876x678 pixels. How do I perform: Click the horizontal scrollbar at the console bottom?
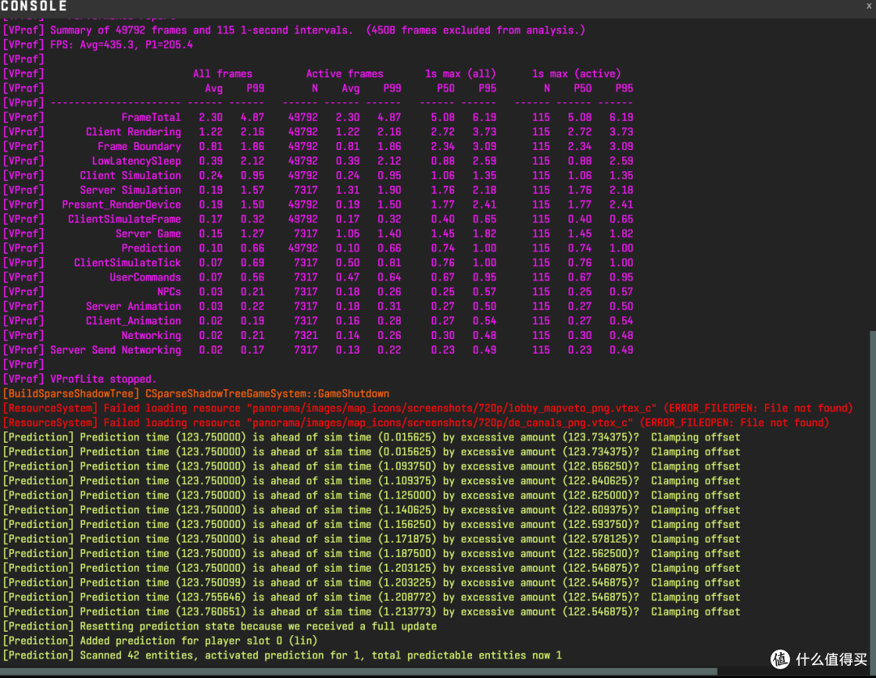click(359, 672)
